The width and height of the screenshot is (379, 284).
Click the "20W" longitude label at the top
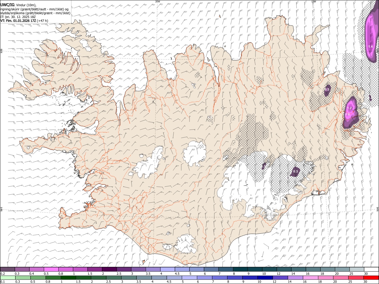click(x=158, y=1)
